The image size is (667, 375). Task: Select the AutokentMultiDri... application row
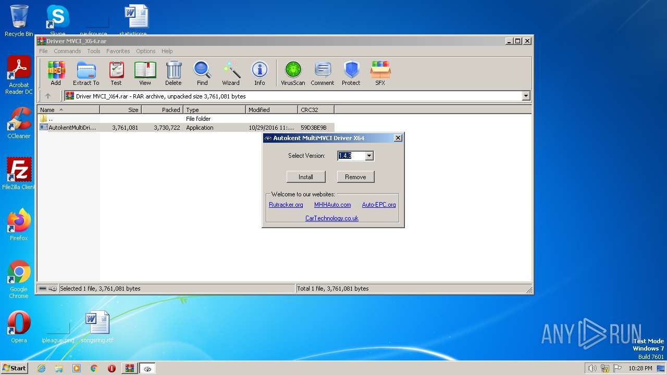tap(186, 128)
